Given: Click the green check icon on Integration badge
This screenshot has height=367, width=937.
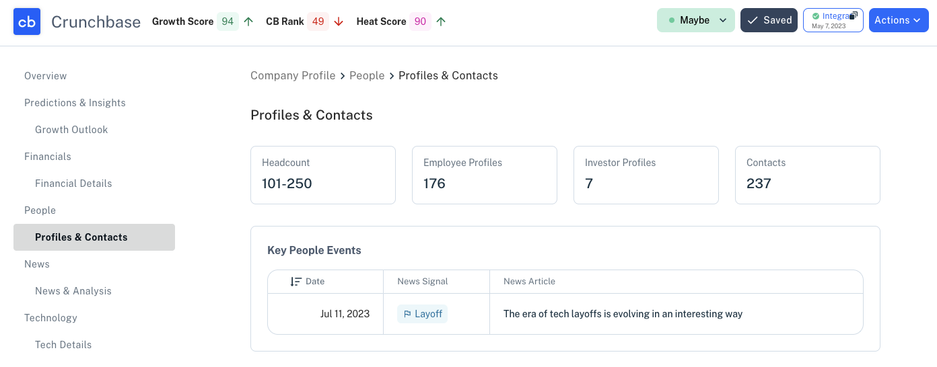Looking at the screenshot, I should [x=816, y=16].
